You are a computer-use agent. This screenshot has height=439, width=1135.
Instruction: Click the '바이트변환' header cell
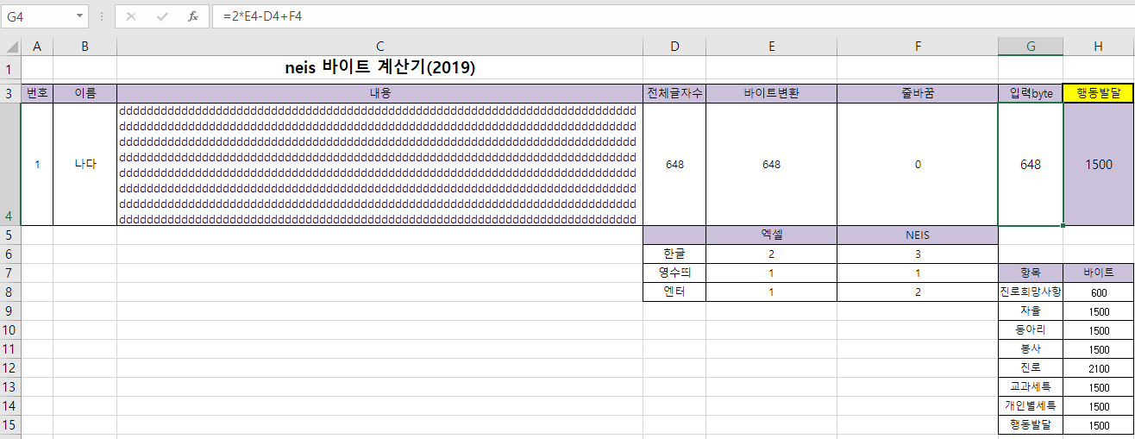pyautogui.click(x=771, y=93)
